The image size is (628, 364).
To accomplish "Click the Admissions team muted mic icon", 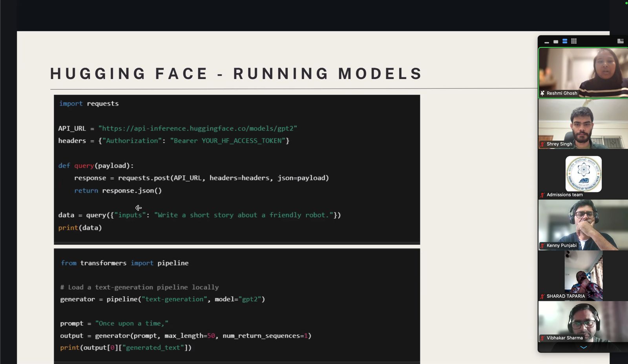I will pyautogui.click(x=542, y=195).
